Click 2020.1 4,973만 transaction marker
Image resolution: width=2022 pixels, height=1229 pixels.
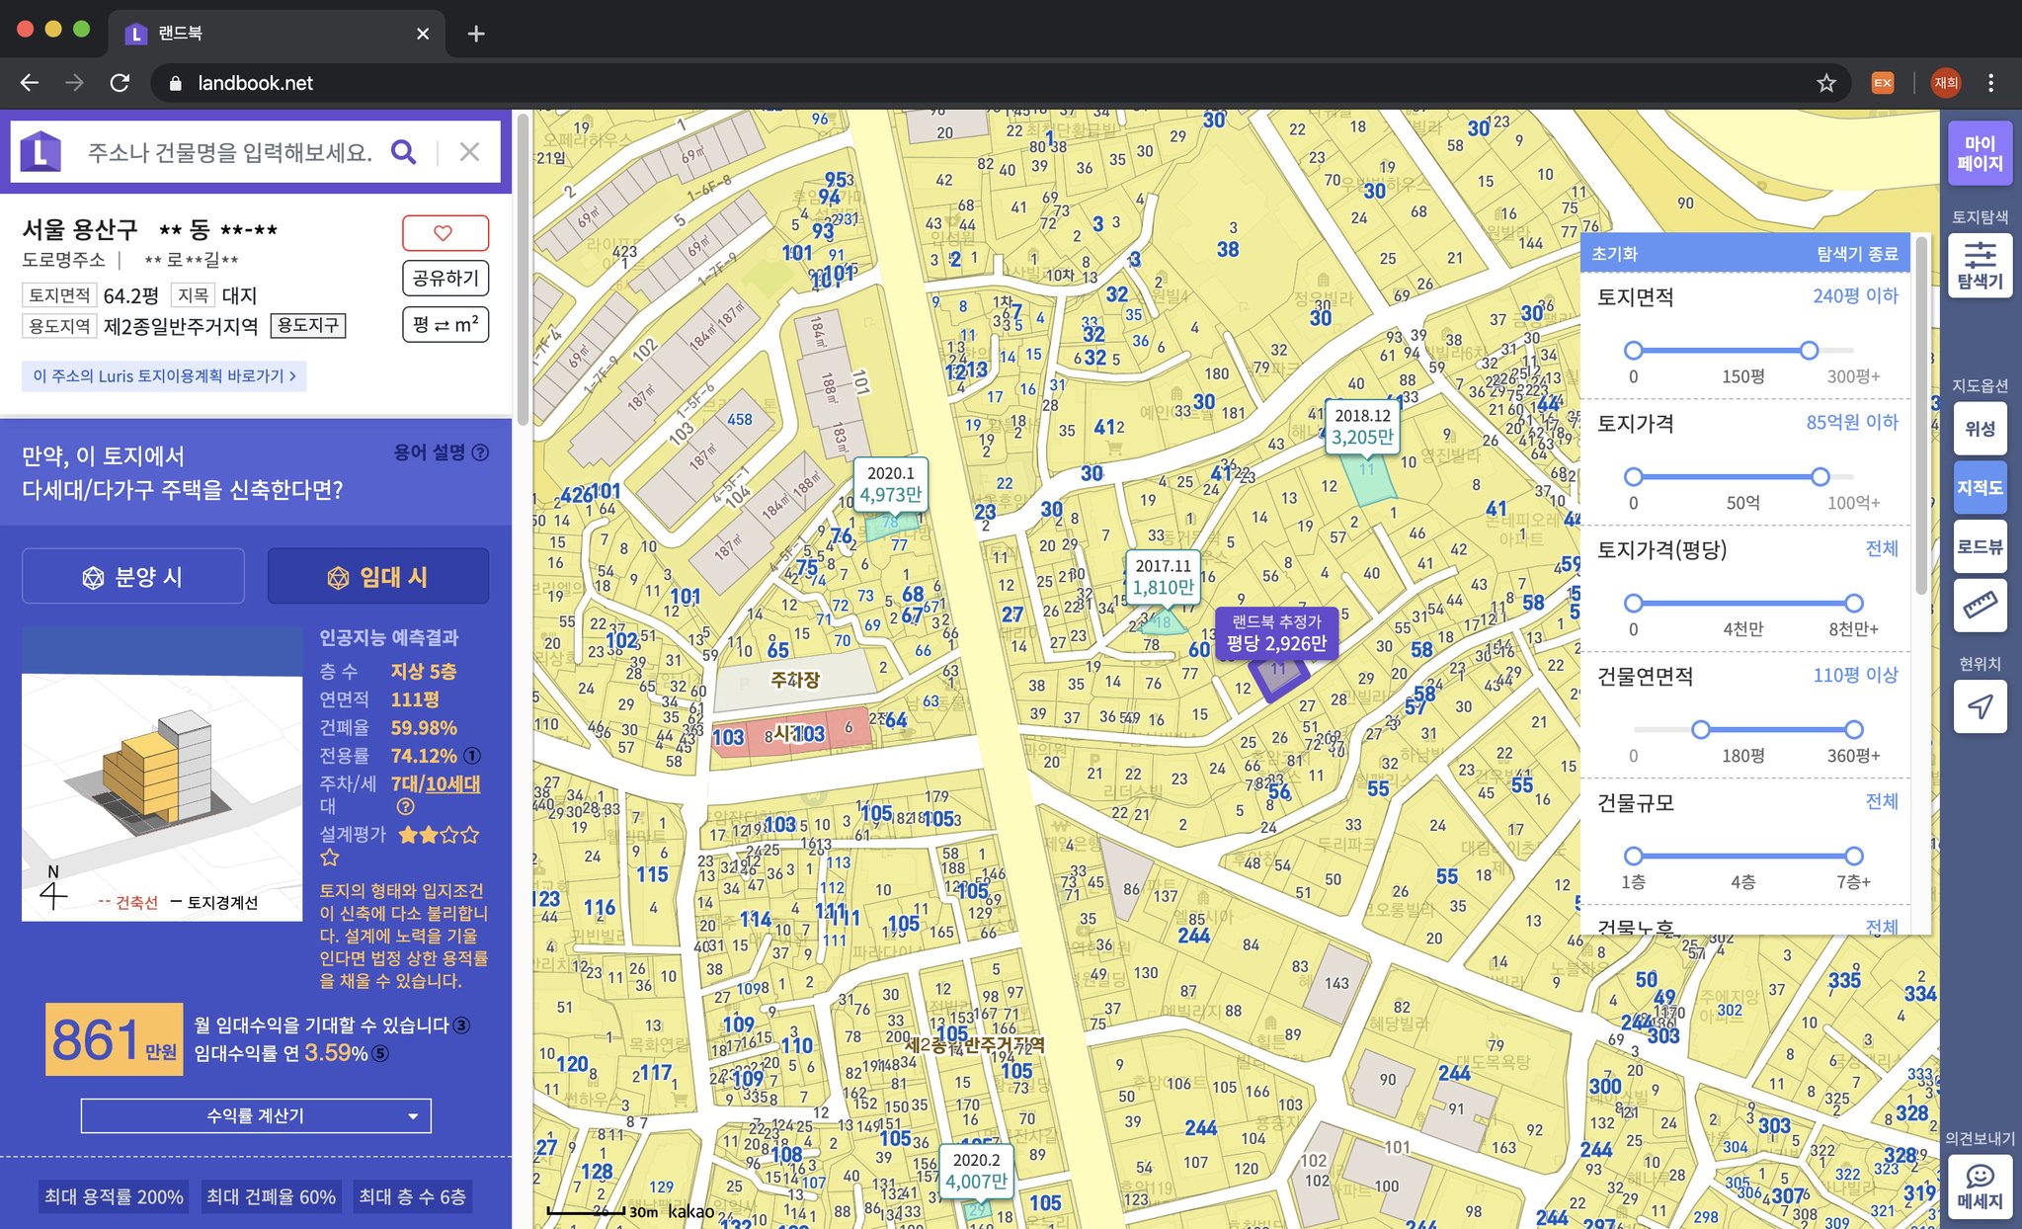tap(891, 484)
